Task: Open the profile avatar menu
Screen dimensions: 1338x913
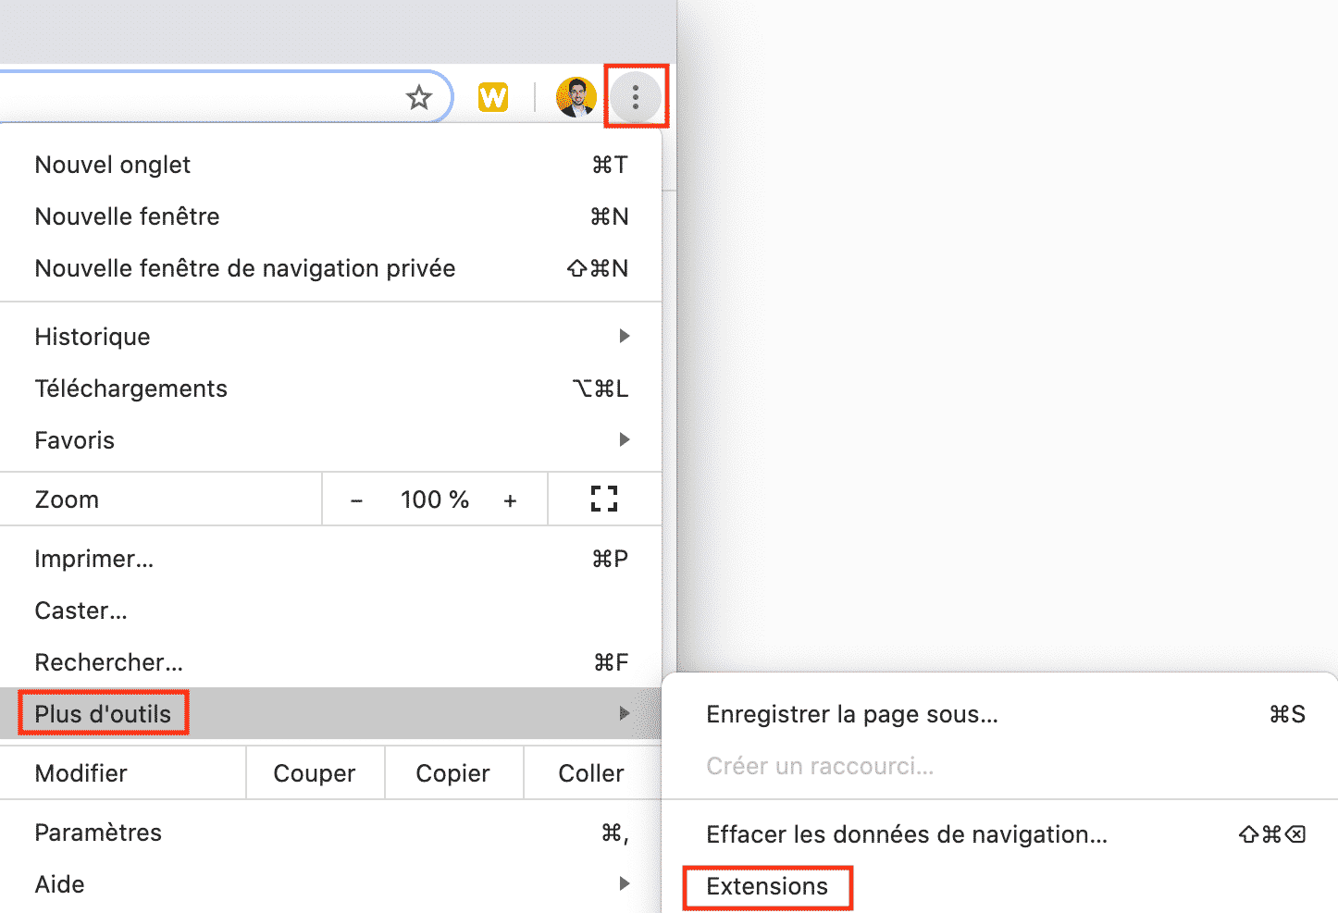Action: click(x=576, y=97)
